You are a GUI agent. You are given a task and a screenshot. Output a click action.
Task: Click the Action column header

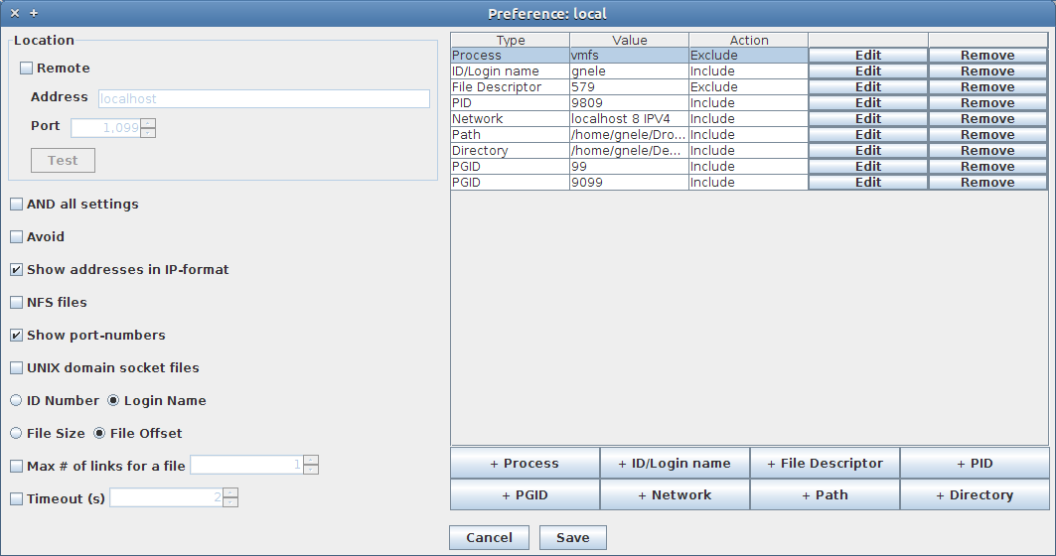click(749, 40)
